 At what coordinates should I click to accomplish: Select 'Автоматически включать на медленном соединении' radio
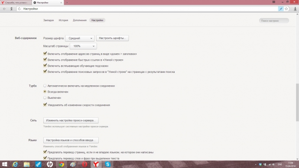[45, 86]
